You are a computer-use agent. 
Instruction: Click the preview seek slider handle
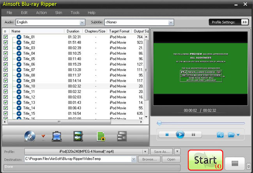pyautogui.click(x=159, y=123)
